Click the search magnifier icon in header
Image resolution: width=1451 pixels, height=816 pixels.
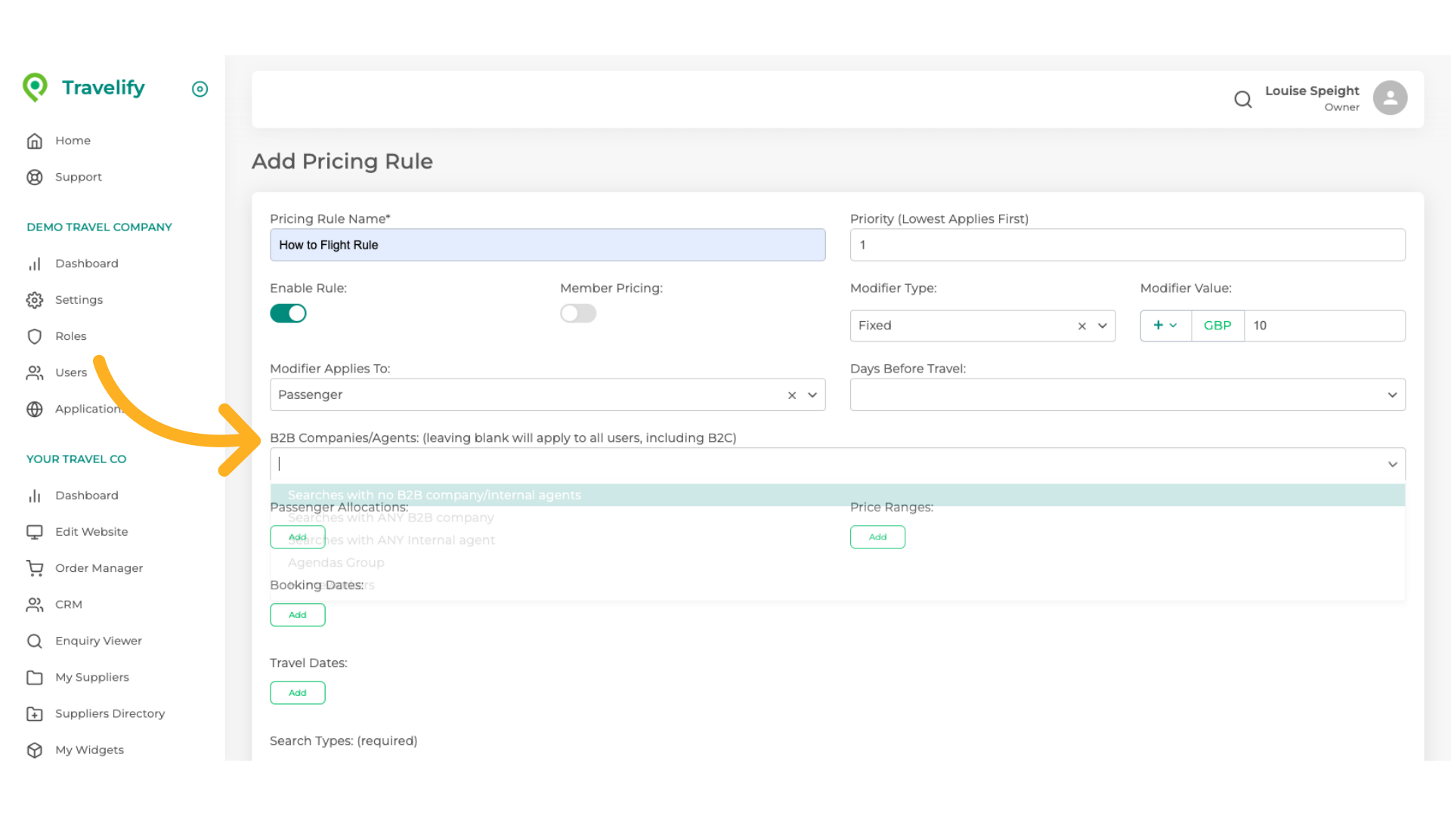click(x=1242, y=99)
